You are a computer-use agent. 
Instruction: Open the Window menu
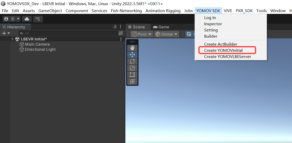point(278,11)
